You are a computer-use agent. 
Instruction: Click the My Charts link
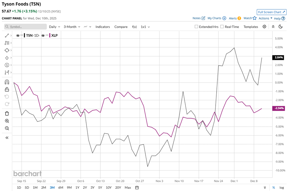click(214, 18)
